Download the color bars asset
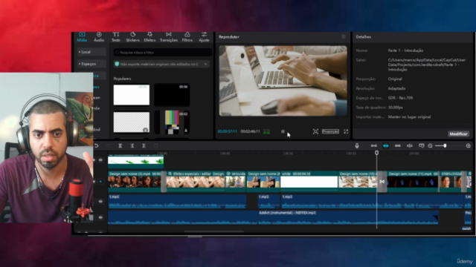The image size is (476, 267). click(186, 131)
